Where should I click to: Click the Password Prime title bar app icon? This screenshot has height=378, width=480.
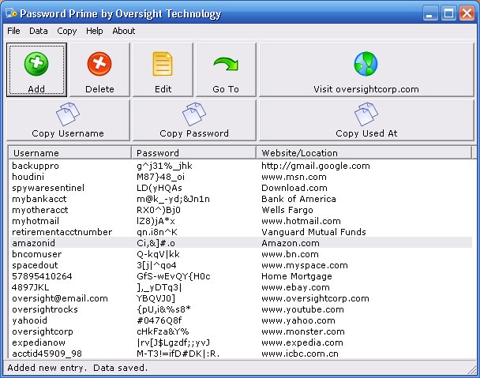pyautogui.click(x=11, y=13)
